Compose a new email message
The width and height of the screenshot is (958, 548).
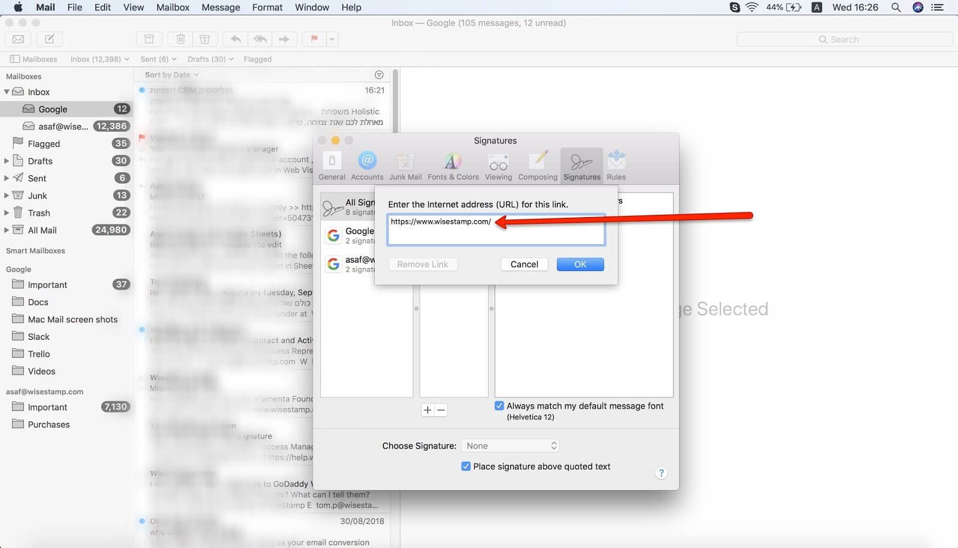pyautogui.click(x=50, y=39)
